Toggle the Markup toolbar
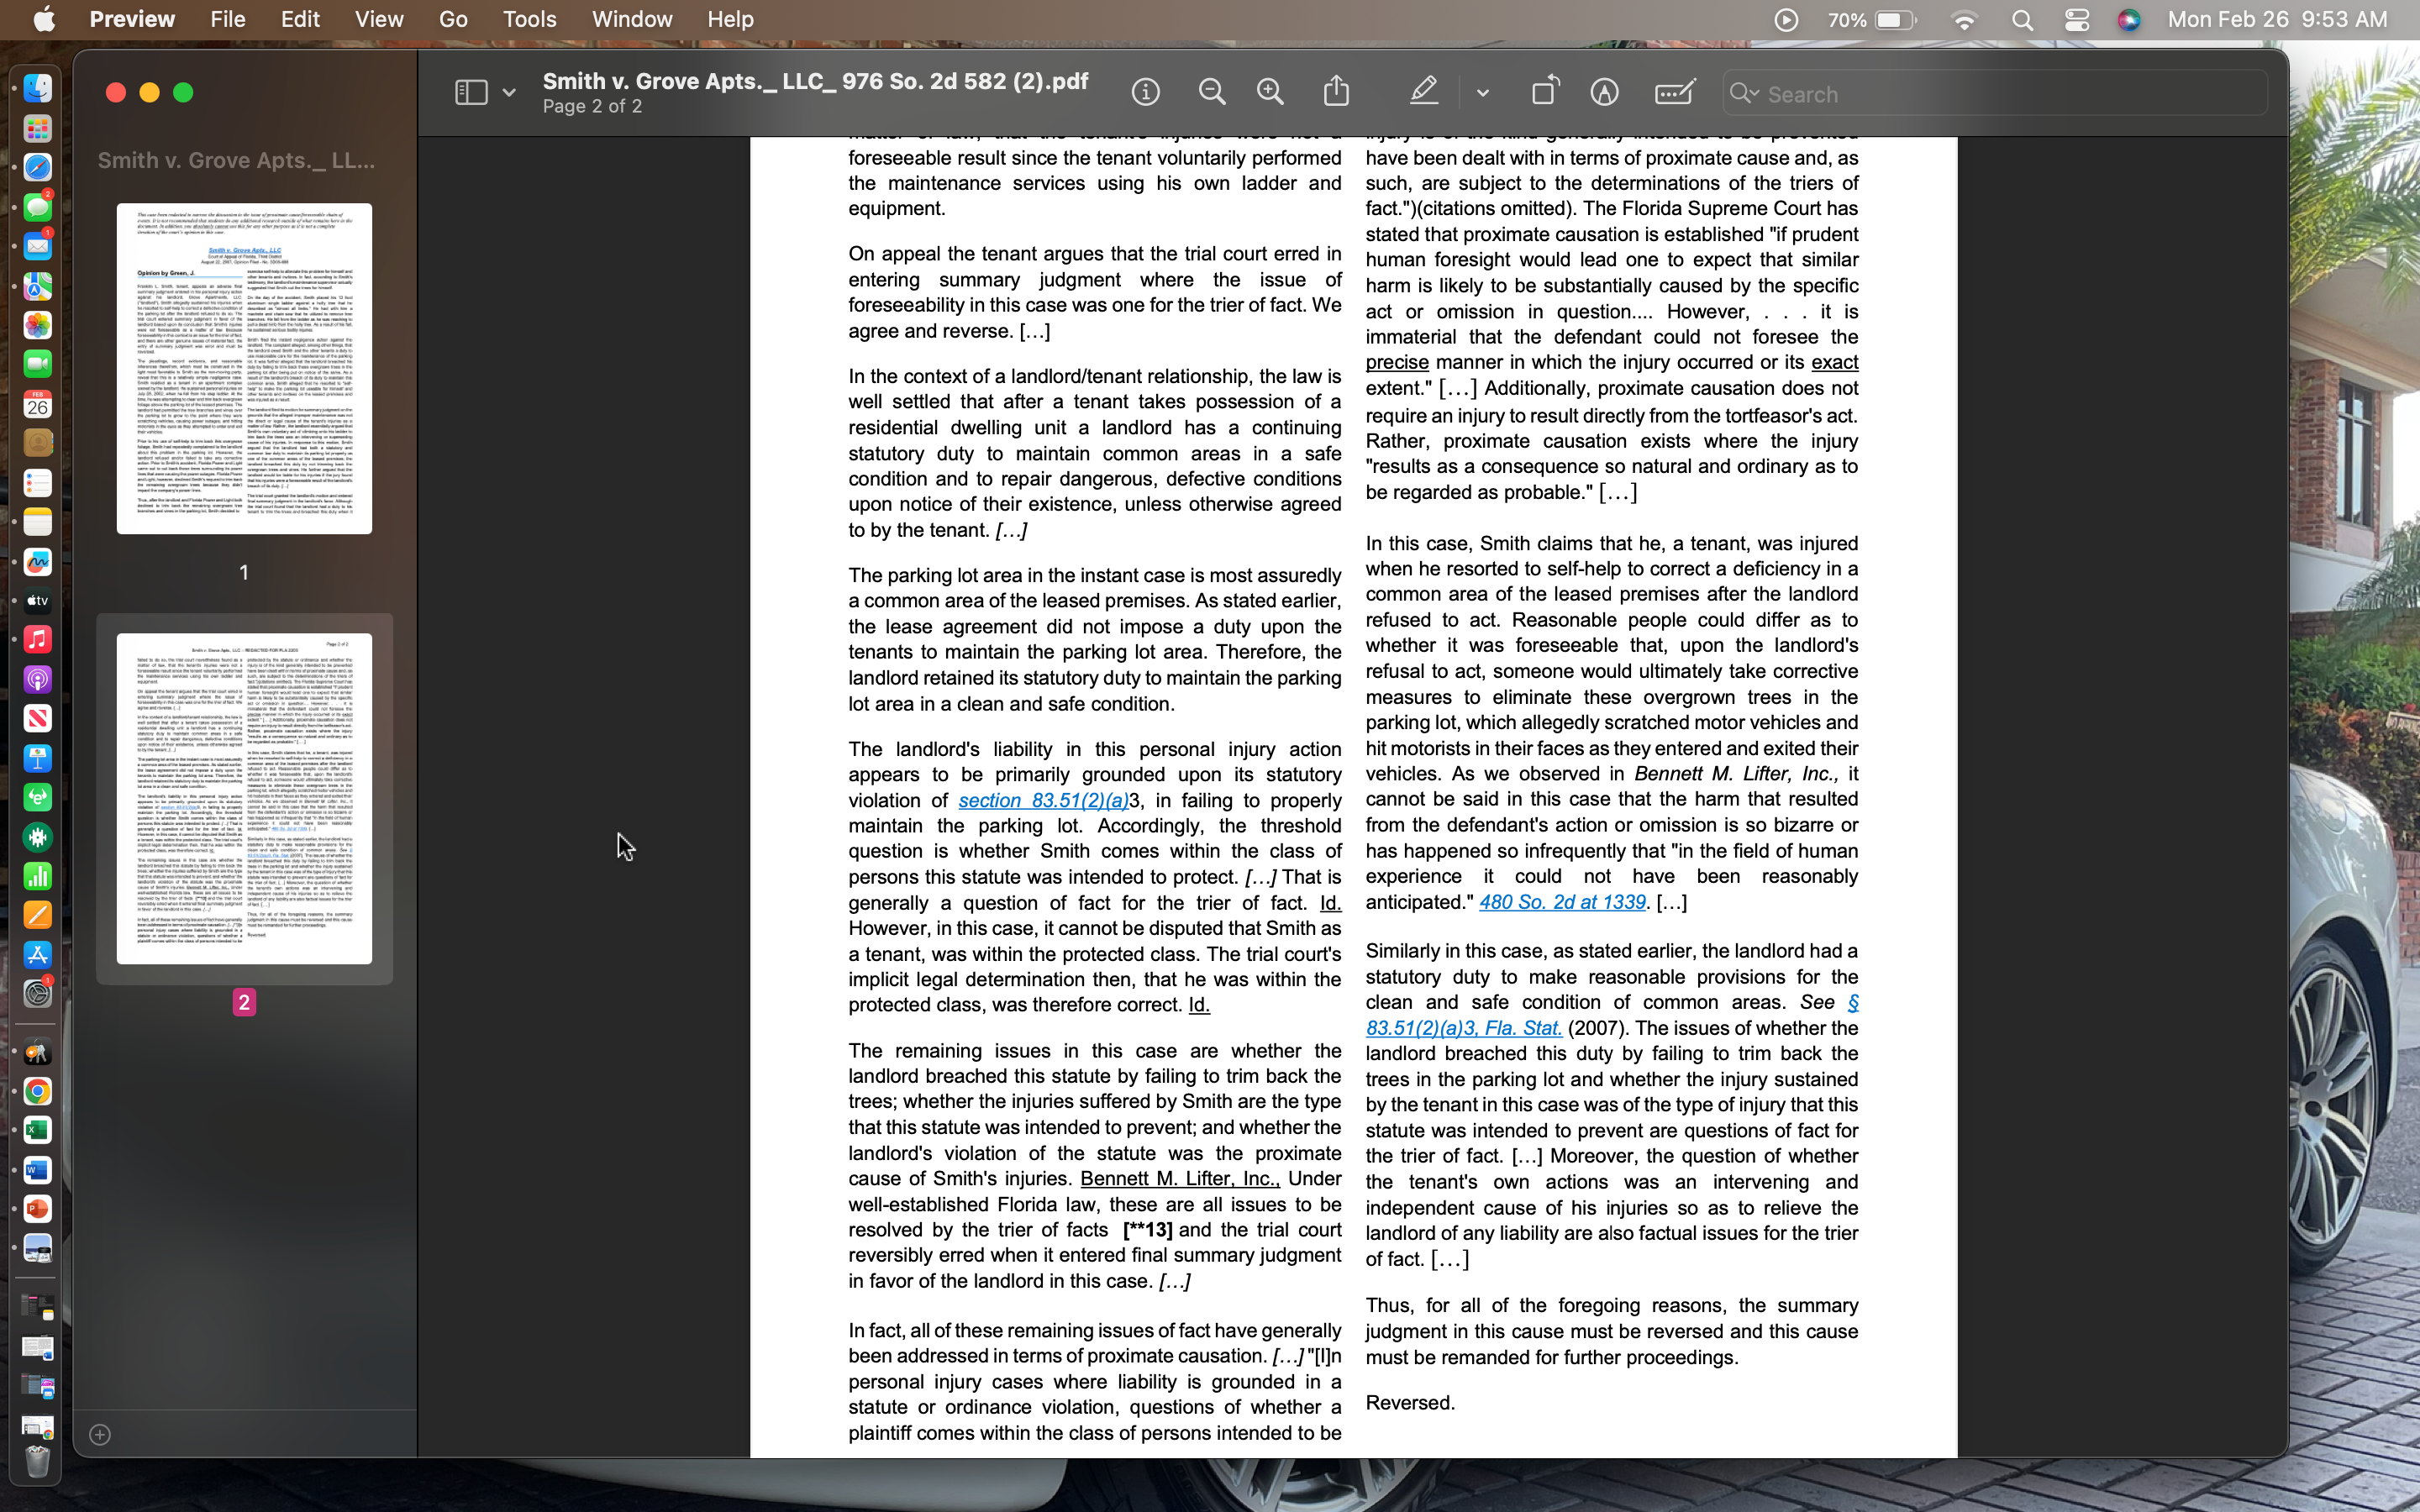Screen dimensions: 2420x1512 (x=1604, y=91)
